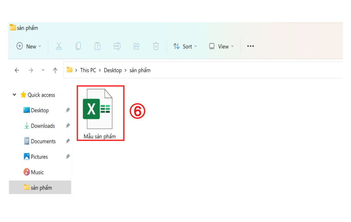
Task: Click the pin icon beside Downloads
Action: click(68, 126)
